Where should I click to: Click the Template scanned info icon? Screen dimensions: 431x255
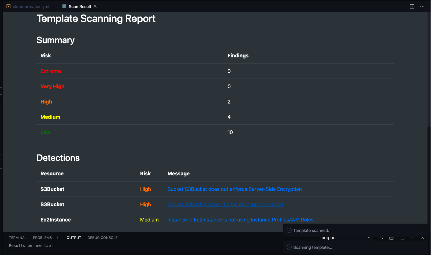(x=289, y=230)
